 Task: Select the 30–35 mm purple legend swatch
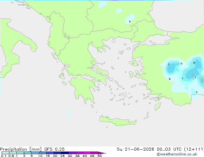click(72, 153)
